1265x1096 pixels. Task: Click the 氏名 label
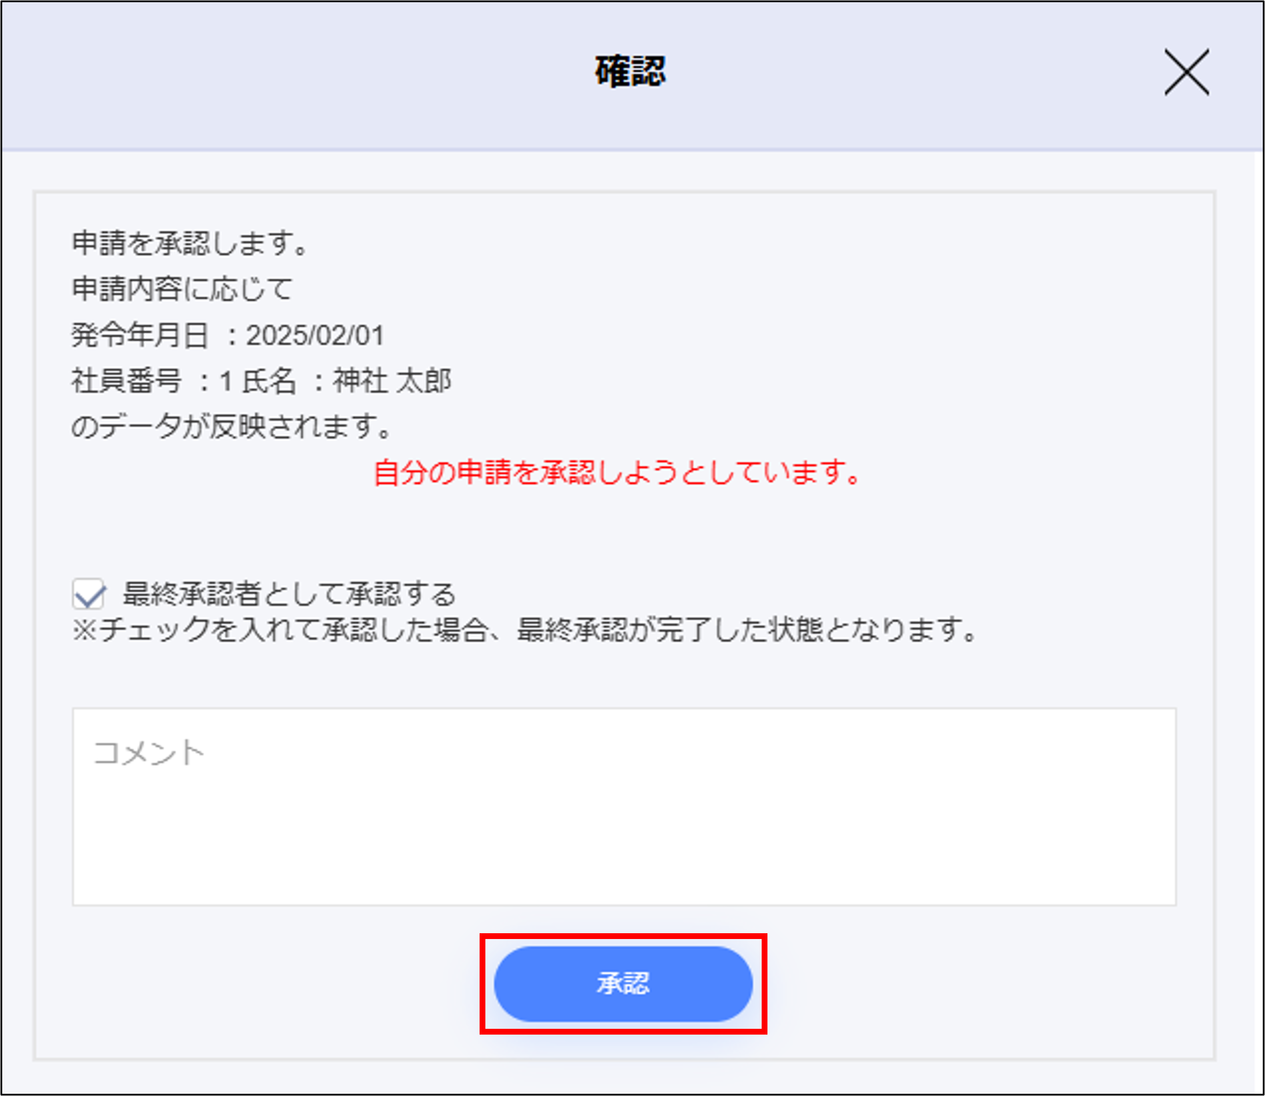(269, 381)
